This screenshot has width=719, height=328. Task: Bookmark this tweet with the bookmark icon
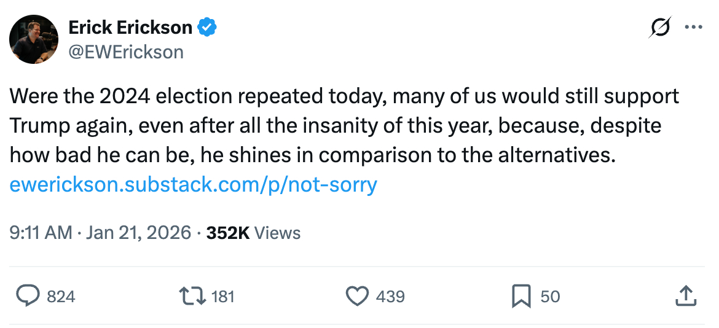coord(521,296)
